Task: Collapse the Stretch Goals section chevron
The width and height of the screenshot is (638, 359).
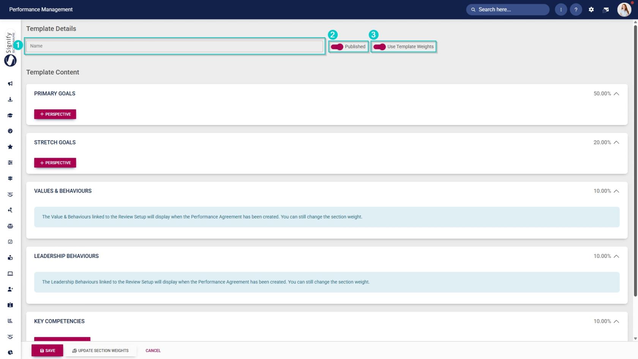Action: click(616, 142)
